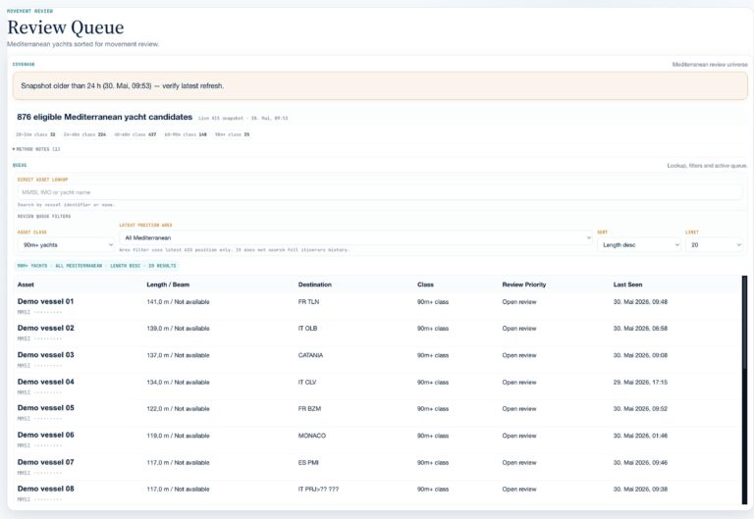
Task: Click the CATANIA destination cell
Action: 310,355
